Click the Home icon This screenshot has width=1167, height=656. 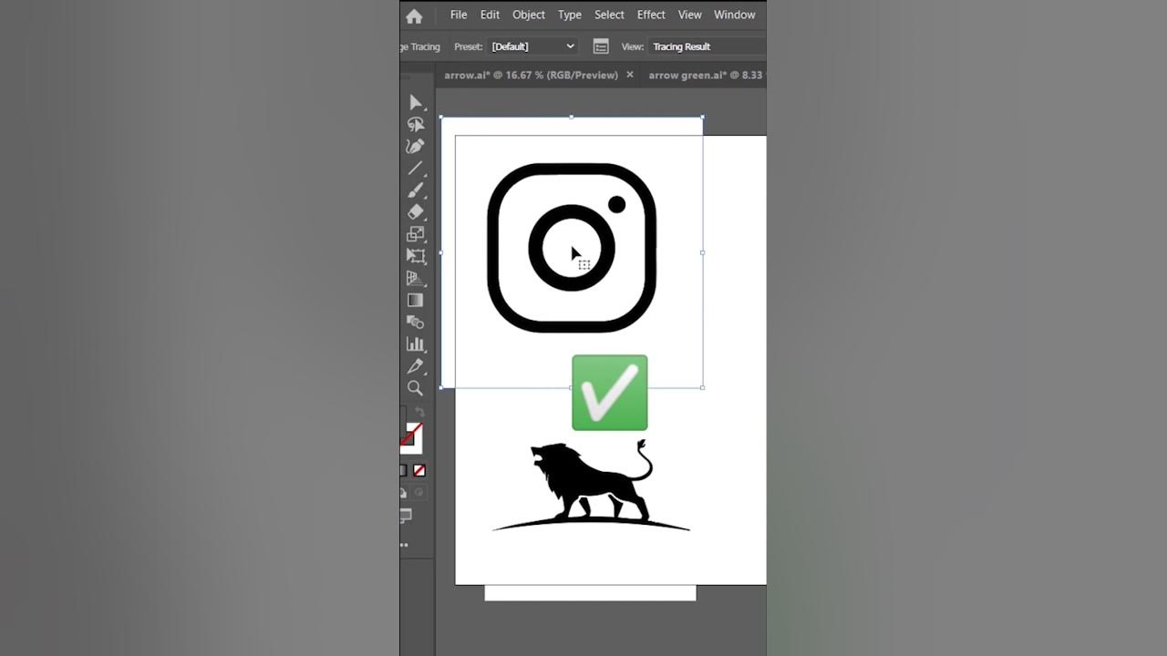point(414,16)
